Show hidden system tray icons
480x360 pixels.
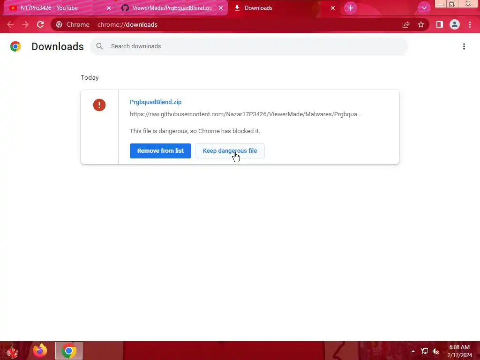413,351
